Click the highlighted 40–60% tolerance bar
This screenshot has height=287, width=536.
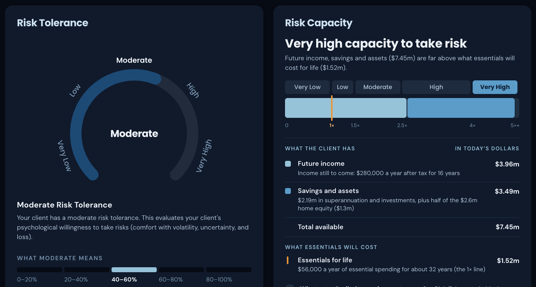coord(134,270)
